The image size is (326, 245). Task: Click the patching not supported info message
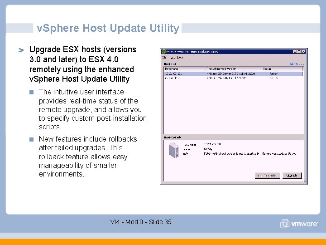(x=250, y=153)
